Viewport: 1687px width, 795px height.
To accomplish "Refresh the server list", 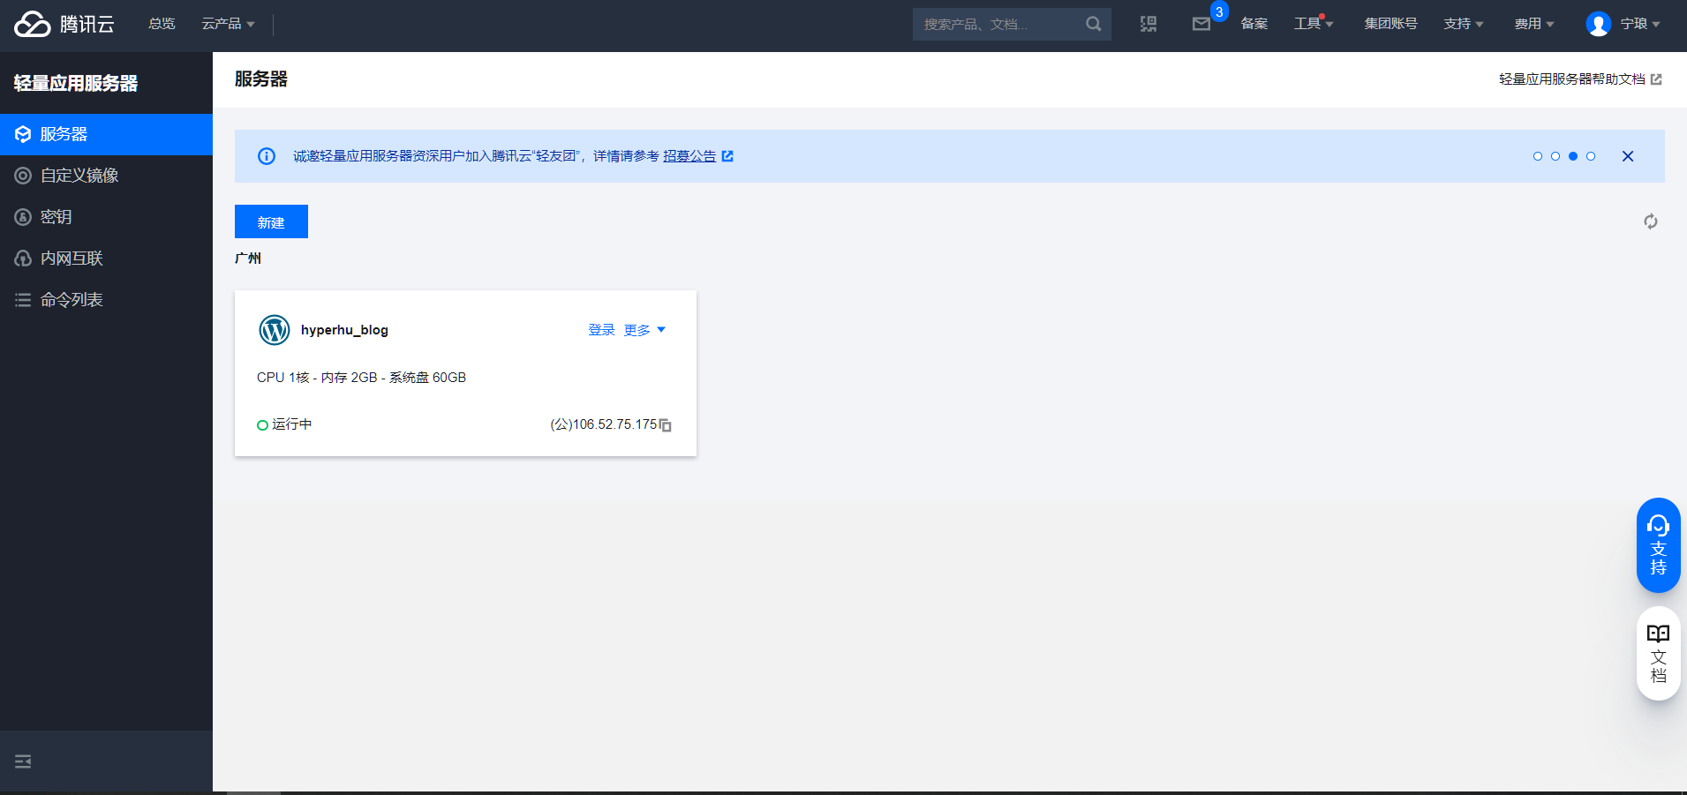I will 1651,221.
